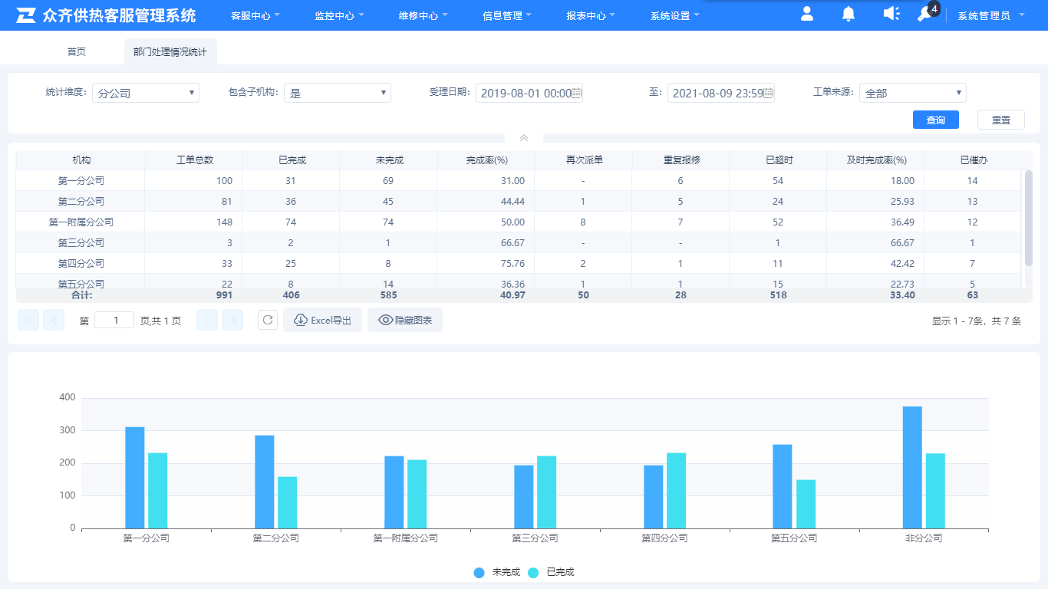
Task: Click the 重置 button
Action: [x=1001, y=120]
